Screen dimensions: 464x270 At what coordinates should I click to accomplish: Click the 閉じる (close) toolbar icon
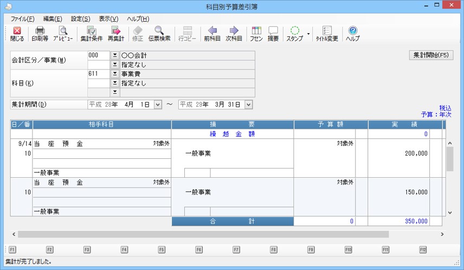click(x=17, y=34)
